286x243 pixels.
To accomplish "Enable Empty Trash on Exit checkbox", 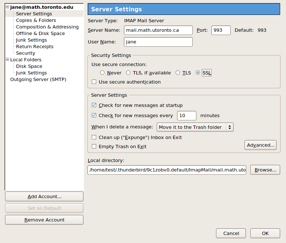I will click(x=94, y=146).
